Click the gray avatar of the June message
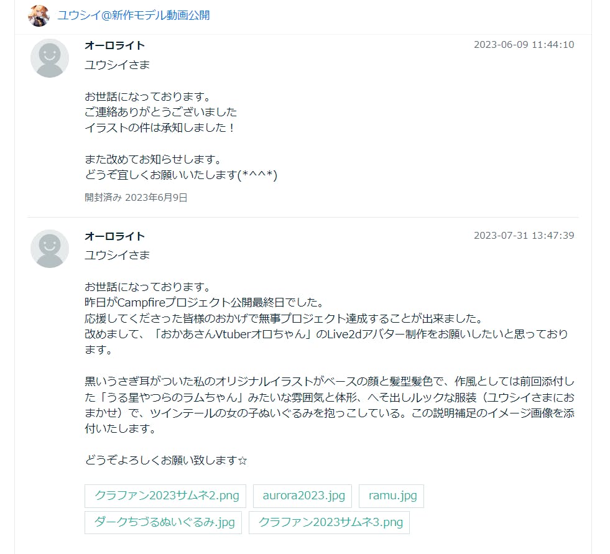Screen dimensions: 610x554 pos(50,58)
